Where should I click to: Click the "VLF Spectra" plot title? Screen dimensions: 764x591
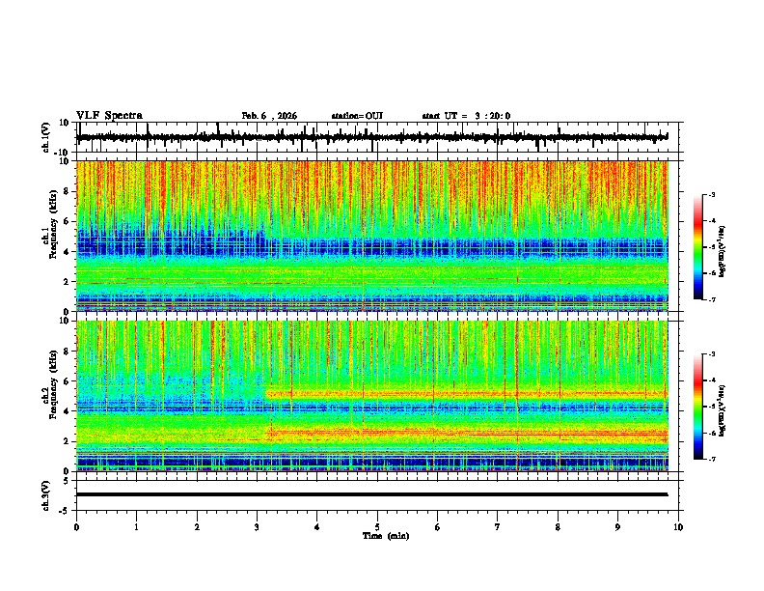(x=109, y=116)
